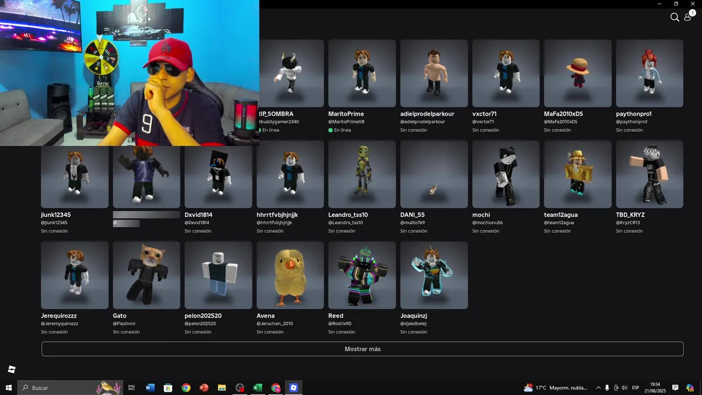Open Leandro_tss10's alien avatar
702x395 pixels.
362,174
